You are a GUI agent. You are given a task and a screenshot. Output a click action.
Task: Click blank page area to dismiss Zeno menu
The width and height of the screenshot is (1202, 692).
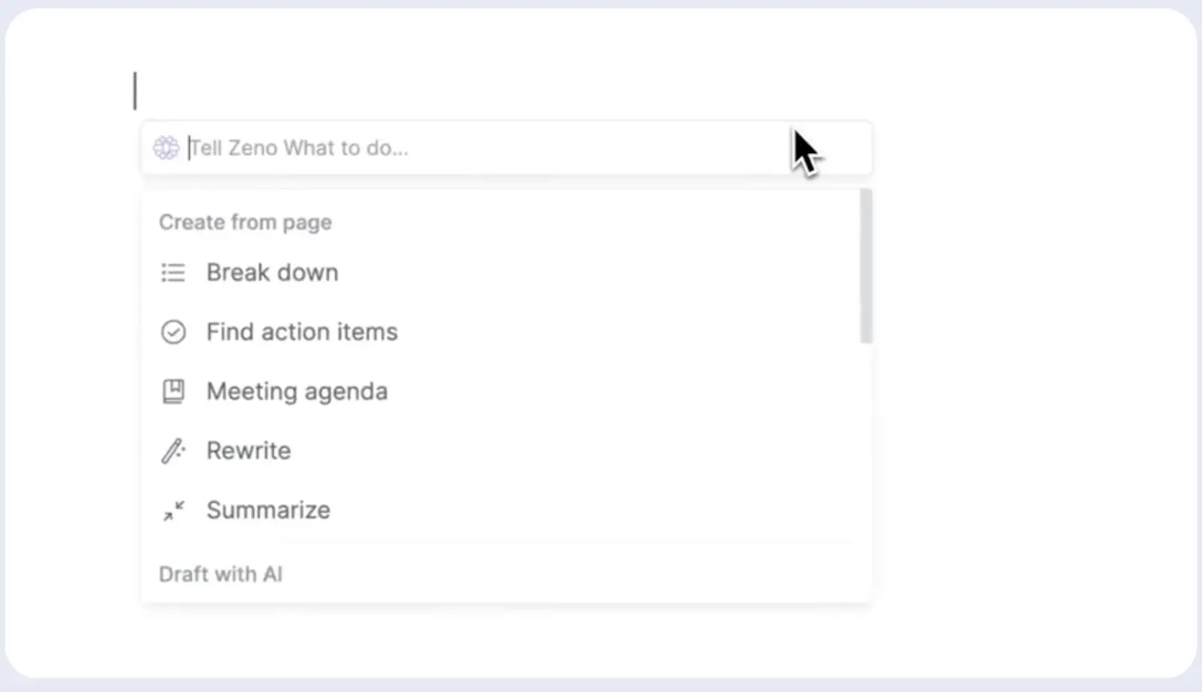coord(1029,375)
